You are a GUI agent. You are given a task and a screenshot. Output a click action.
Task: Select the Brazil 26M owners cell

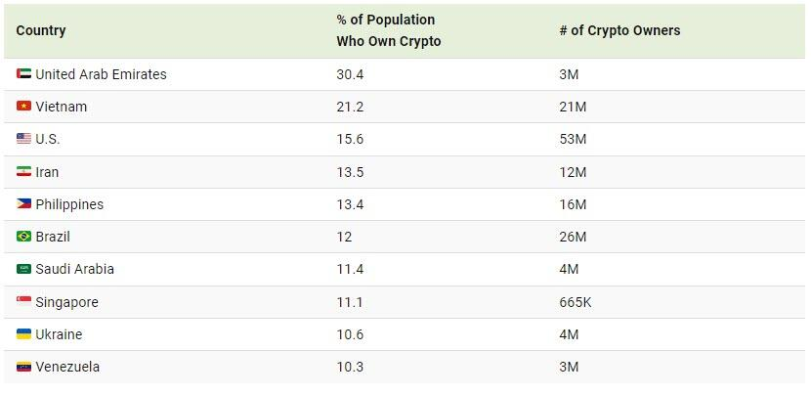tap(573, 237)
